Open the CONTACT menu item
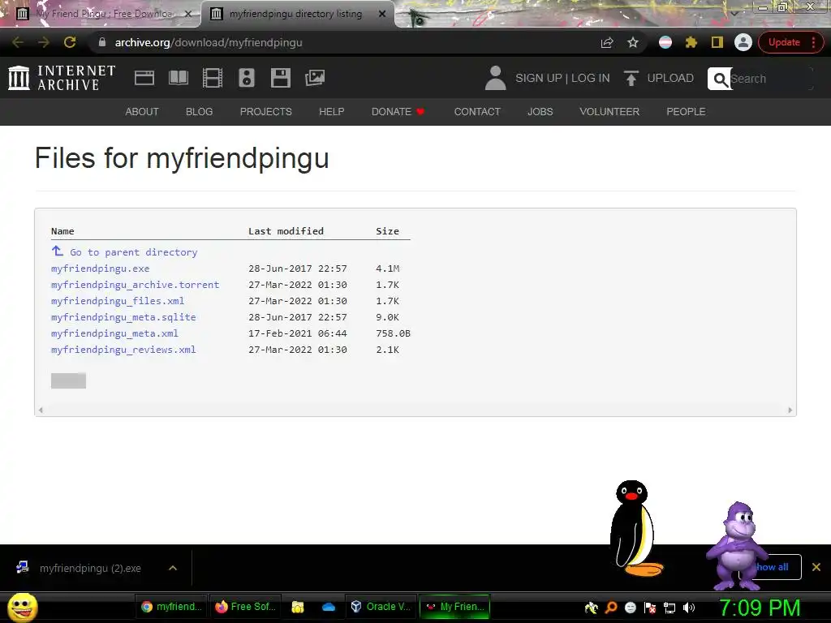Screen dimensions: 831x623 tap(477, 112)
